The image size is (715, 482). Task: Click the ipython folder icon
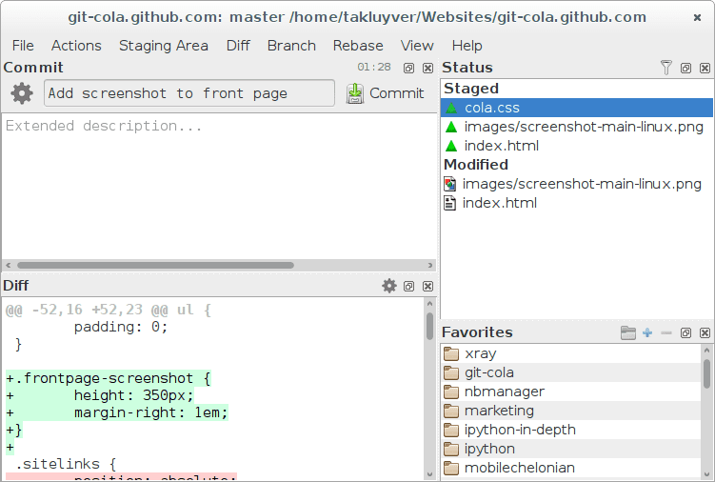point(451,449)
